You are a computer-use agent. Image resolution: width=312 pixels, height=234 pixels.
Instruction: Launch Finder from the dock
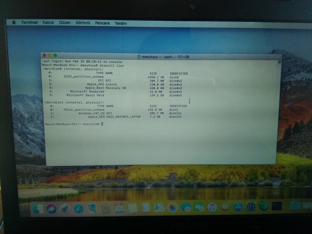tap(38, 209)
